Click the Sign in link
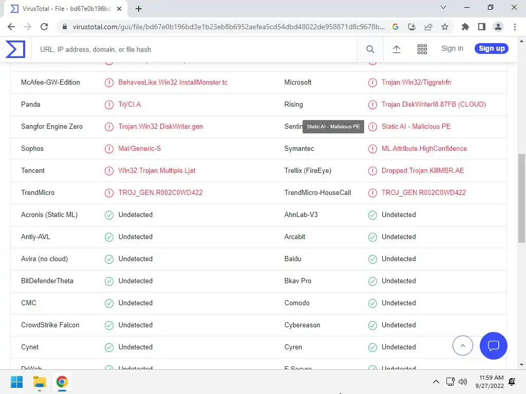Image resolution: width=526 pixels, height=394 pixels. (x=452, y=48)
